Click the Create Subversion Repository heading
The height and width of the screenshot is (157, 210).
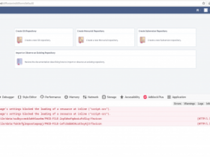point(153,31)
